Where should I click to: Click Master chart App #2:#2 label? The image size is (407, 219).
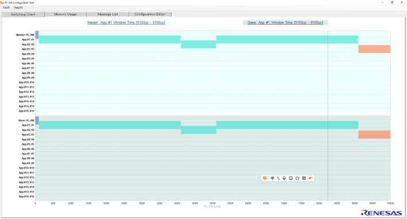(x=28, y=44)
